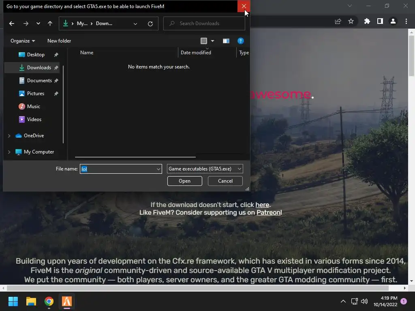
Task: Switch to Chrome in taskbar
Action: (49, 301)
